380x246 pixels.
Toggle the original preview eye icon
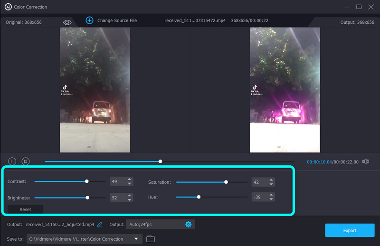pos(67,22)
